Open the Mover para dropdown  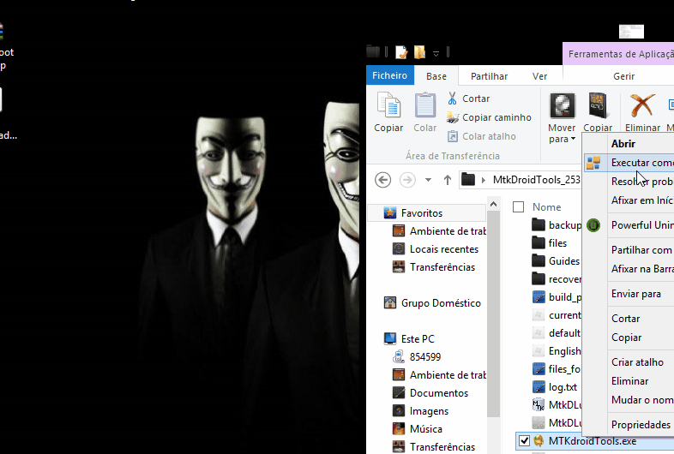562,138
